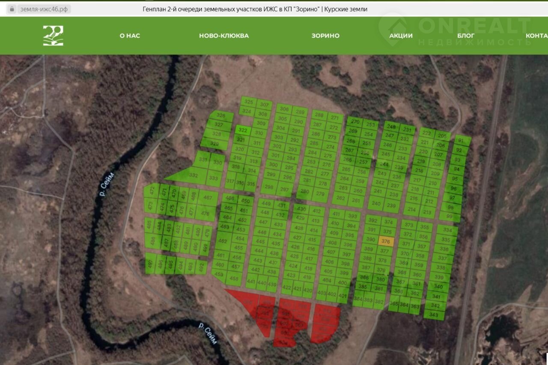Click plot 325 at the top
548x365 pixels.
point(248,103)
